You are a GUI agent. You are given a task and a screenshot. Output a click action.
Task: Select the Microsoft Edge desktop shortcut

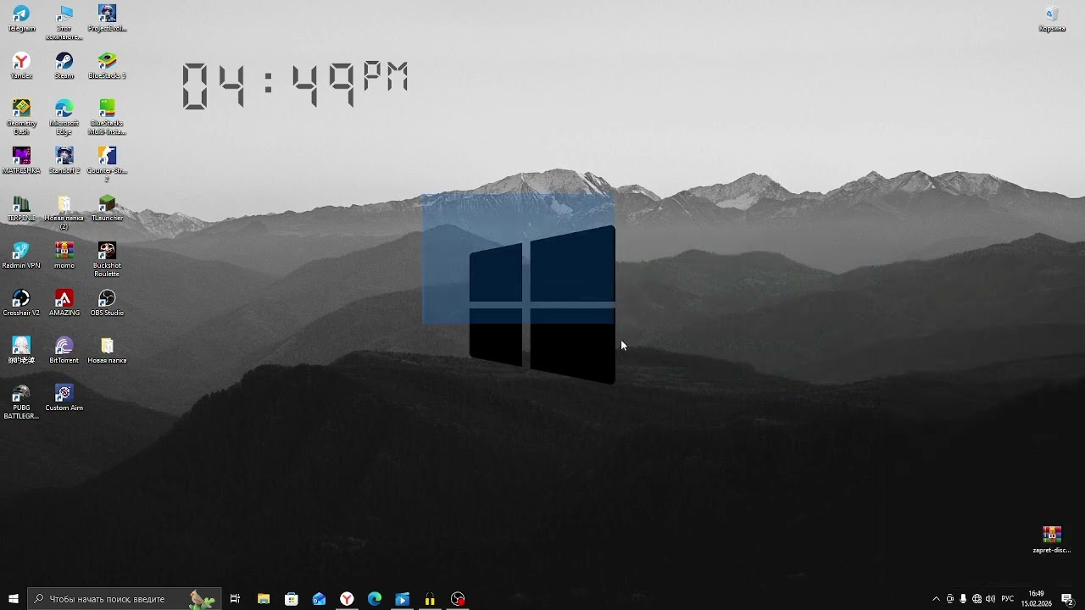click(64, 118)
